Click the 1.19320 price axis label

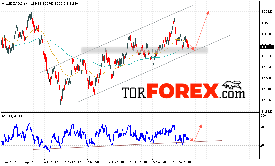(267, 111)
